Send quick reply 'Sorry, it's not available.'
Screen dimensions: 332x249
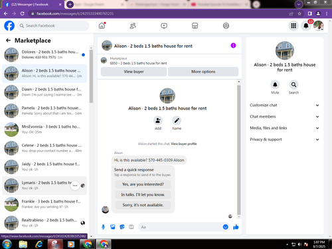[143, 205]
